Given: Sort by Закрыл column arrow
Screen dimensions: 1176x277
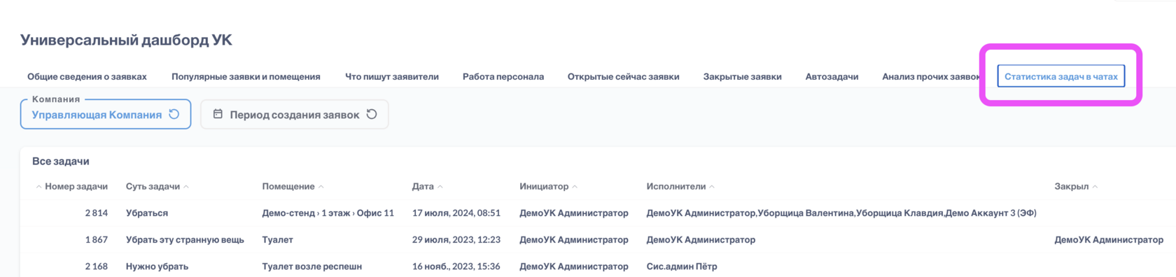Looking at the screenshot, I should (1095, 187).
